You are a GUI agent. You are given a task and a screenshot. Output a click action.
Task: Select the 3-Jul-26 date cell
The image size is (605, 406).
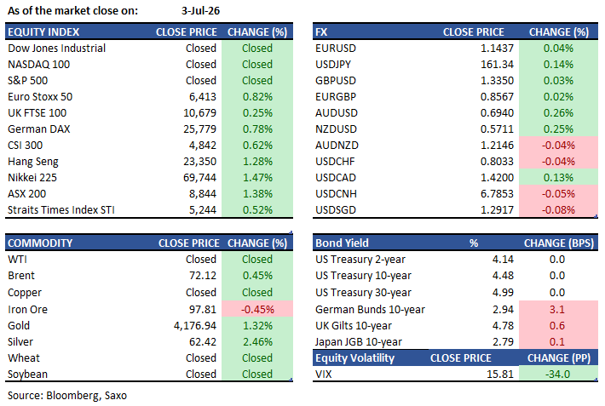[x=200, y=11]
